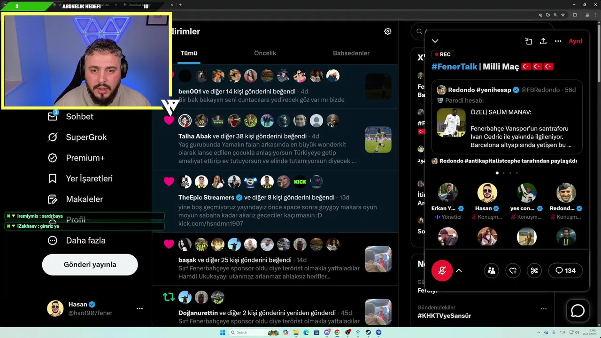Open #KHKTVyeSansür trending topic

pyautogui.click(x=444, y=316)
